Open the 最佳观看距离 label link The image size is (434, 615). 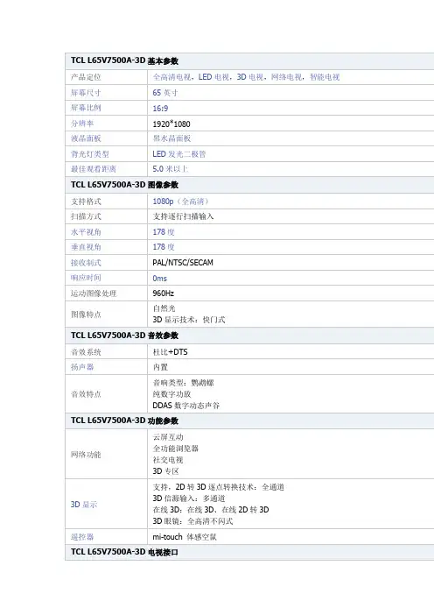(x=94, y=169)
